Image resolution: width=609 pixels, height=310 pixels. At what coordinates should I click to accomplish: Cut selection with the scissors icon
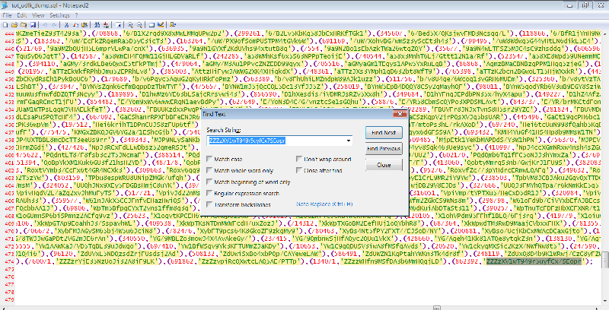[x=66, y=25]
